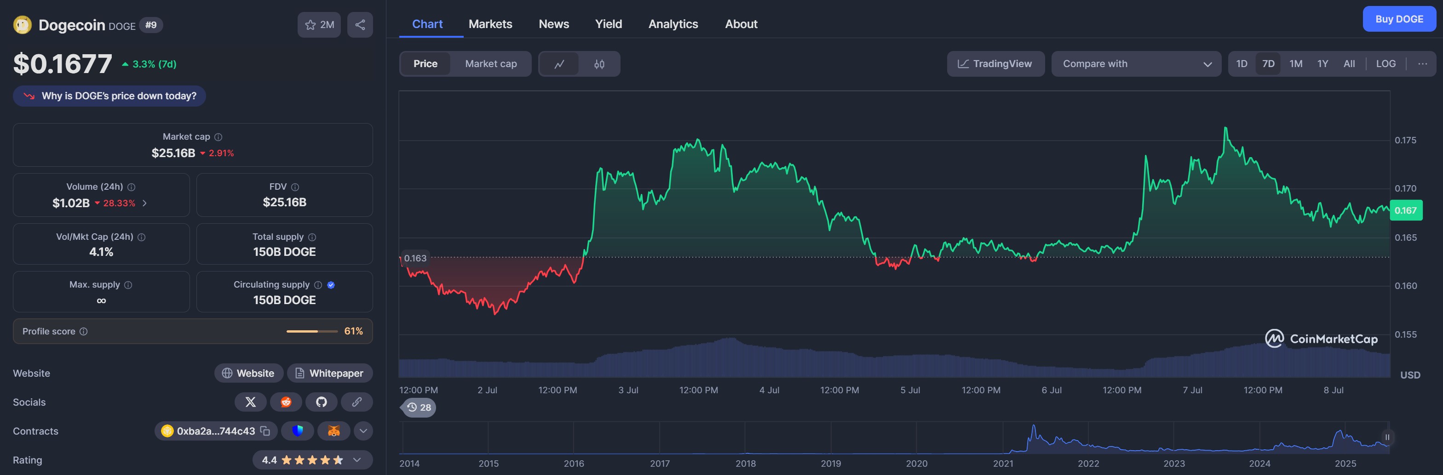Image resolution: width=1443 pixels, height=475 pixels.
Task: Open Market cap info tooltip icon
Action: [x=218, y=137]
